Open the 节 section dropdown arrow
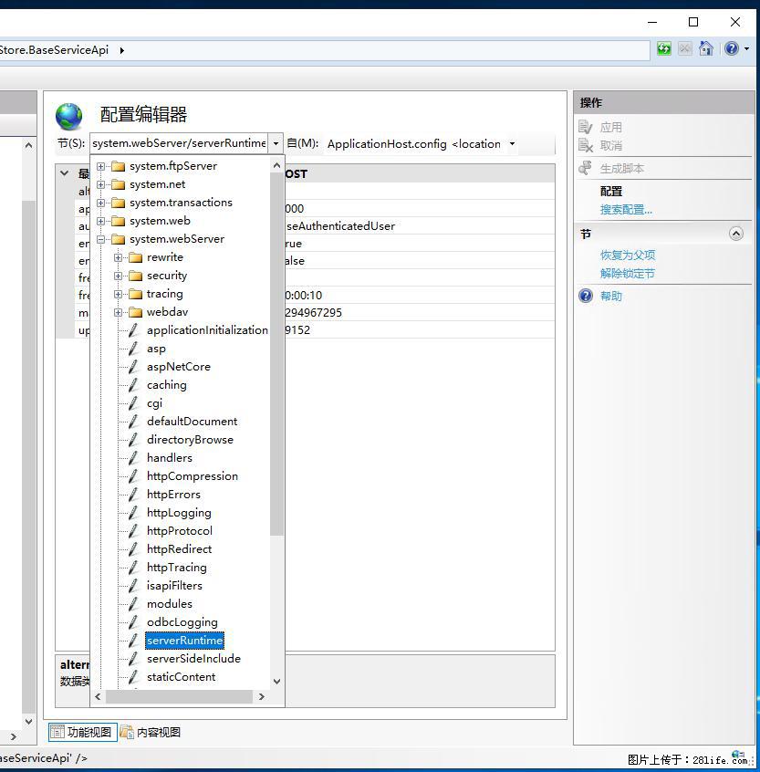This screenshot has width=760, height=772. pos(276,143)
